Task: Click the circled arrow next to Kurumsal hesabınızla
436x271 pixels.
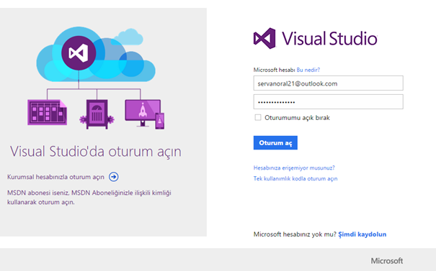Action: coord(113,177)
